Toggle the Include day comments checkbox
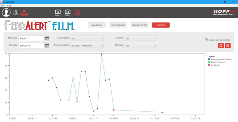Image resolution: width=238 pixels, height=122 pixels. coord(206,40)
